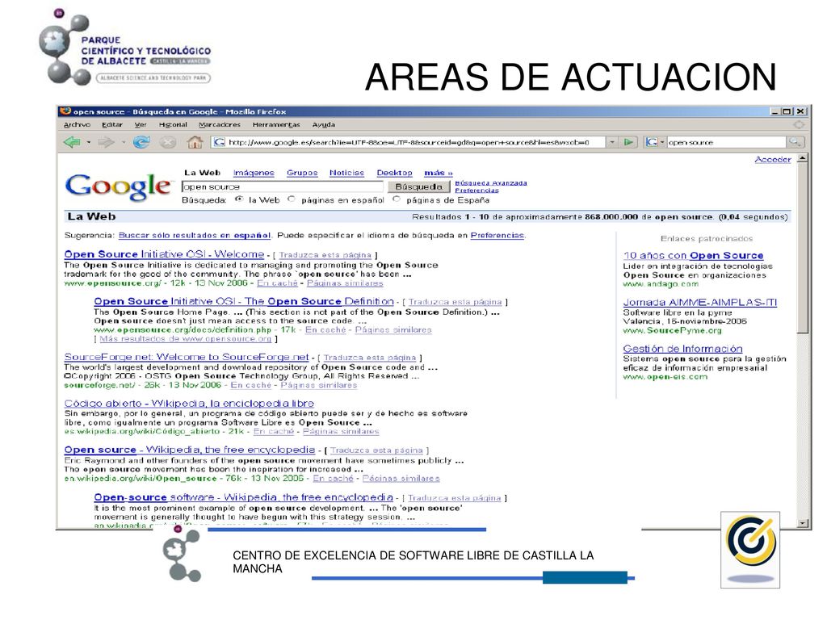The image size is (827, 620).
Task: Open the Búsqueda Avanzada link
Action: click(491, 183)
